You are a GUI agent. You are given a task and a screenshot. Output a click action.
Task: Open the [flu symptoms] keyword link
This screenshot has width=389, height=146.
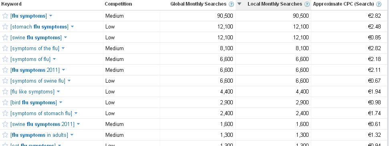point(28,16)
